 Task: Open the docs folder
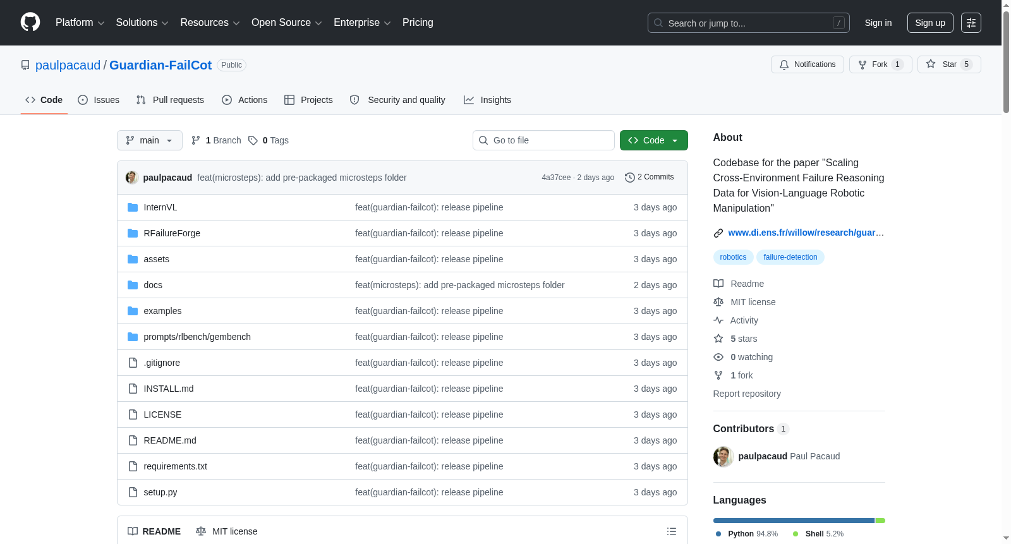tap(153, 285)
